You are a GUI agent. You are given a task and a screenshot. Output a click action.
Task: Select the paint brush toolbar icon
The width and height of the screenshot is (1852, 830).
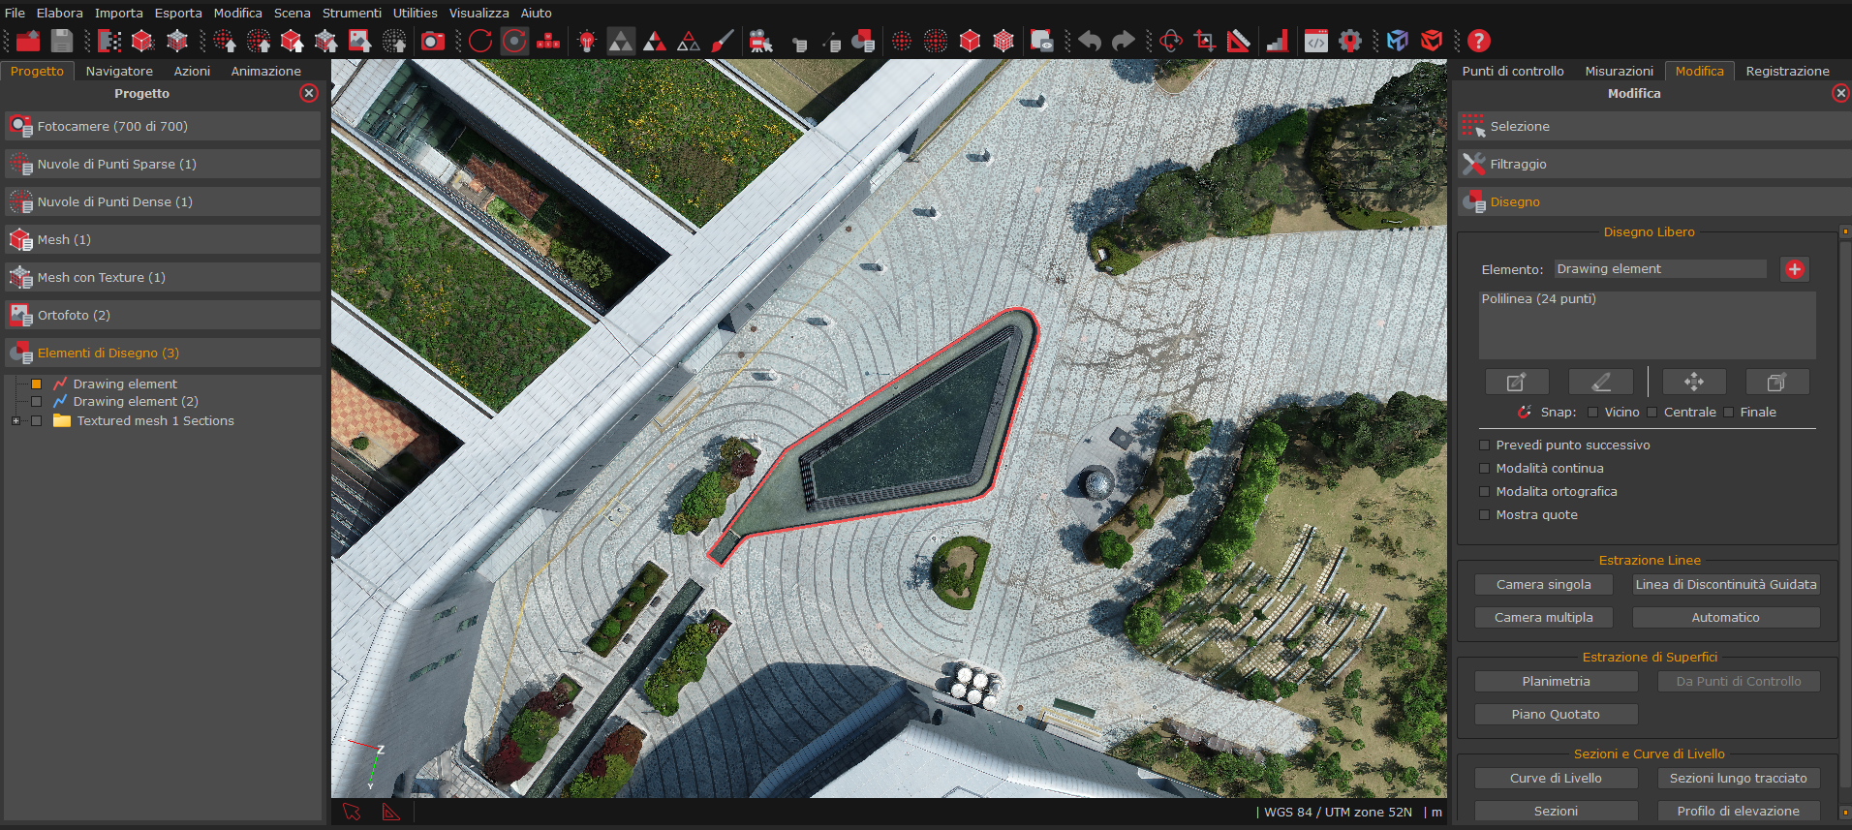pos(722,41)
